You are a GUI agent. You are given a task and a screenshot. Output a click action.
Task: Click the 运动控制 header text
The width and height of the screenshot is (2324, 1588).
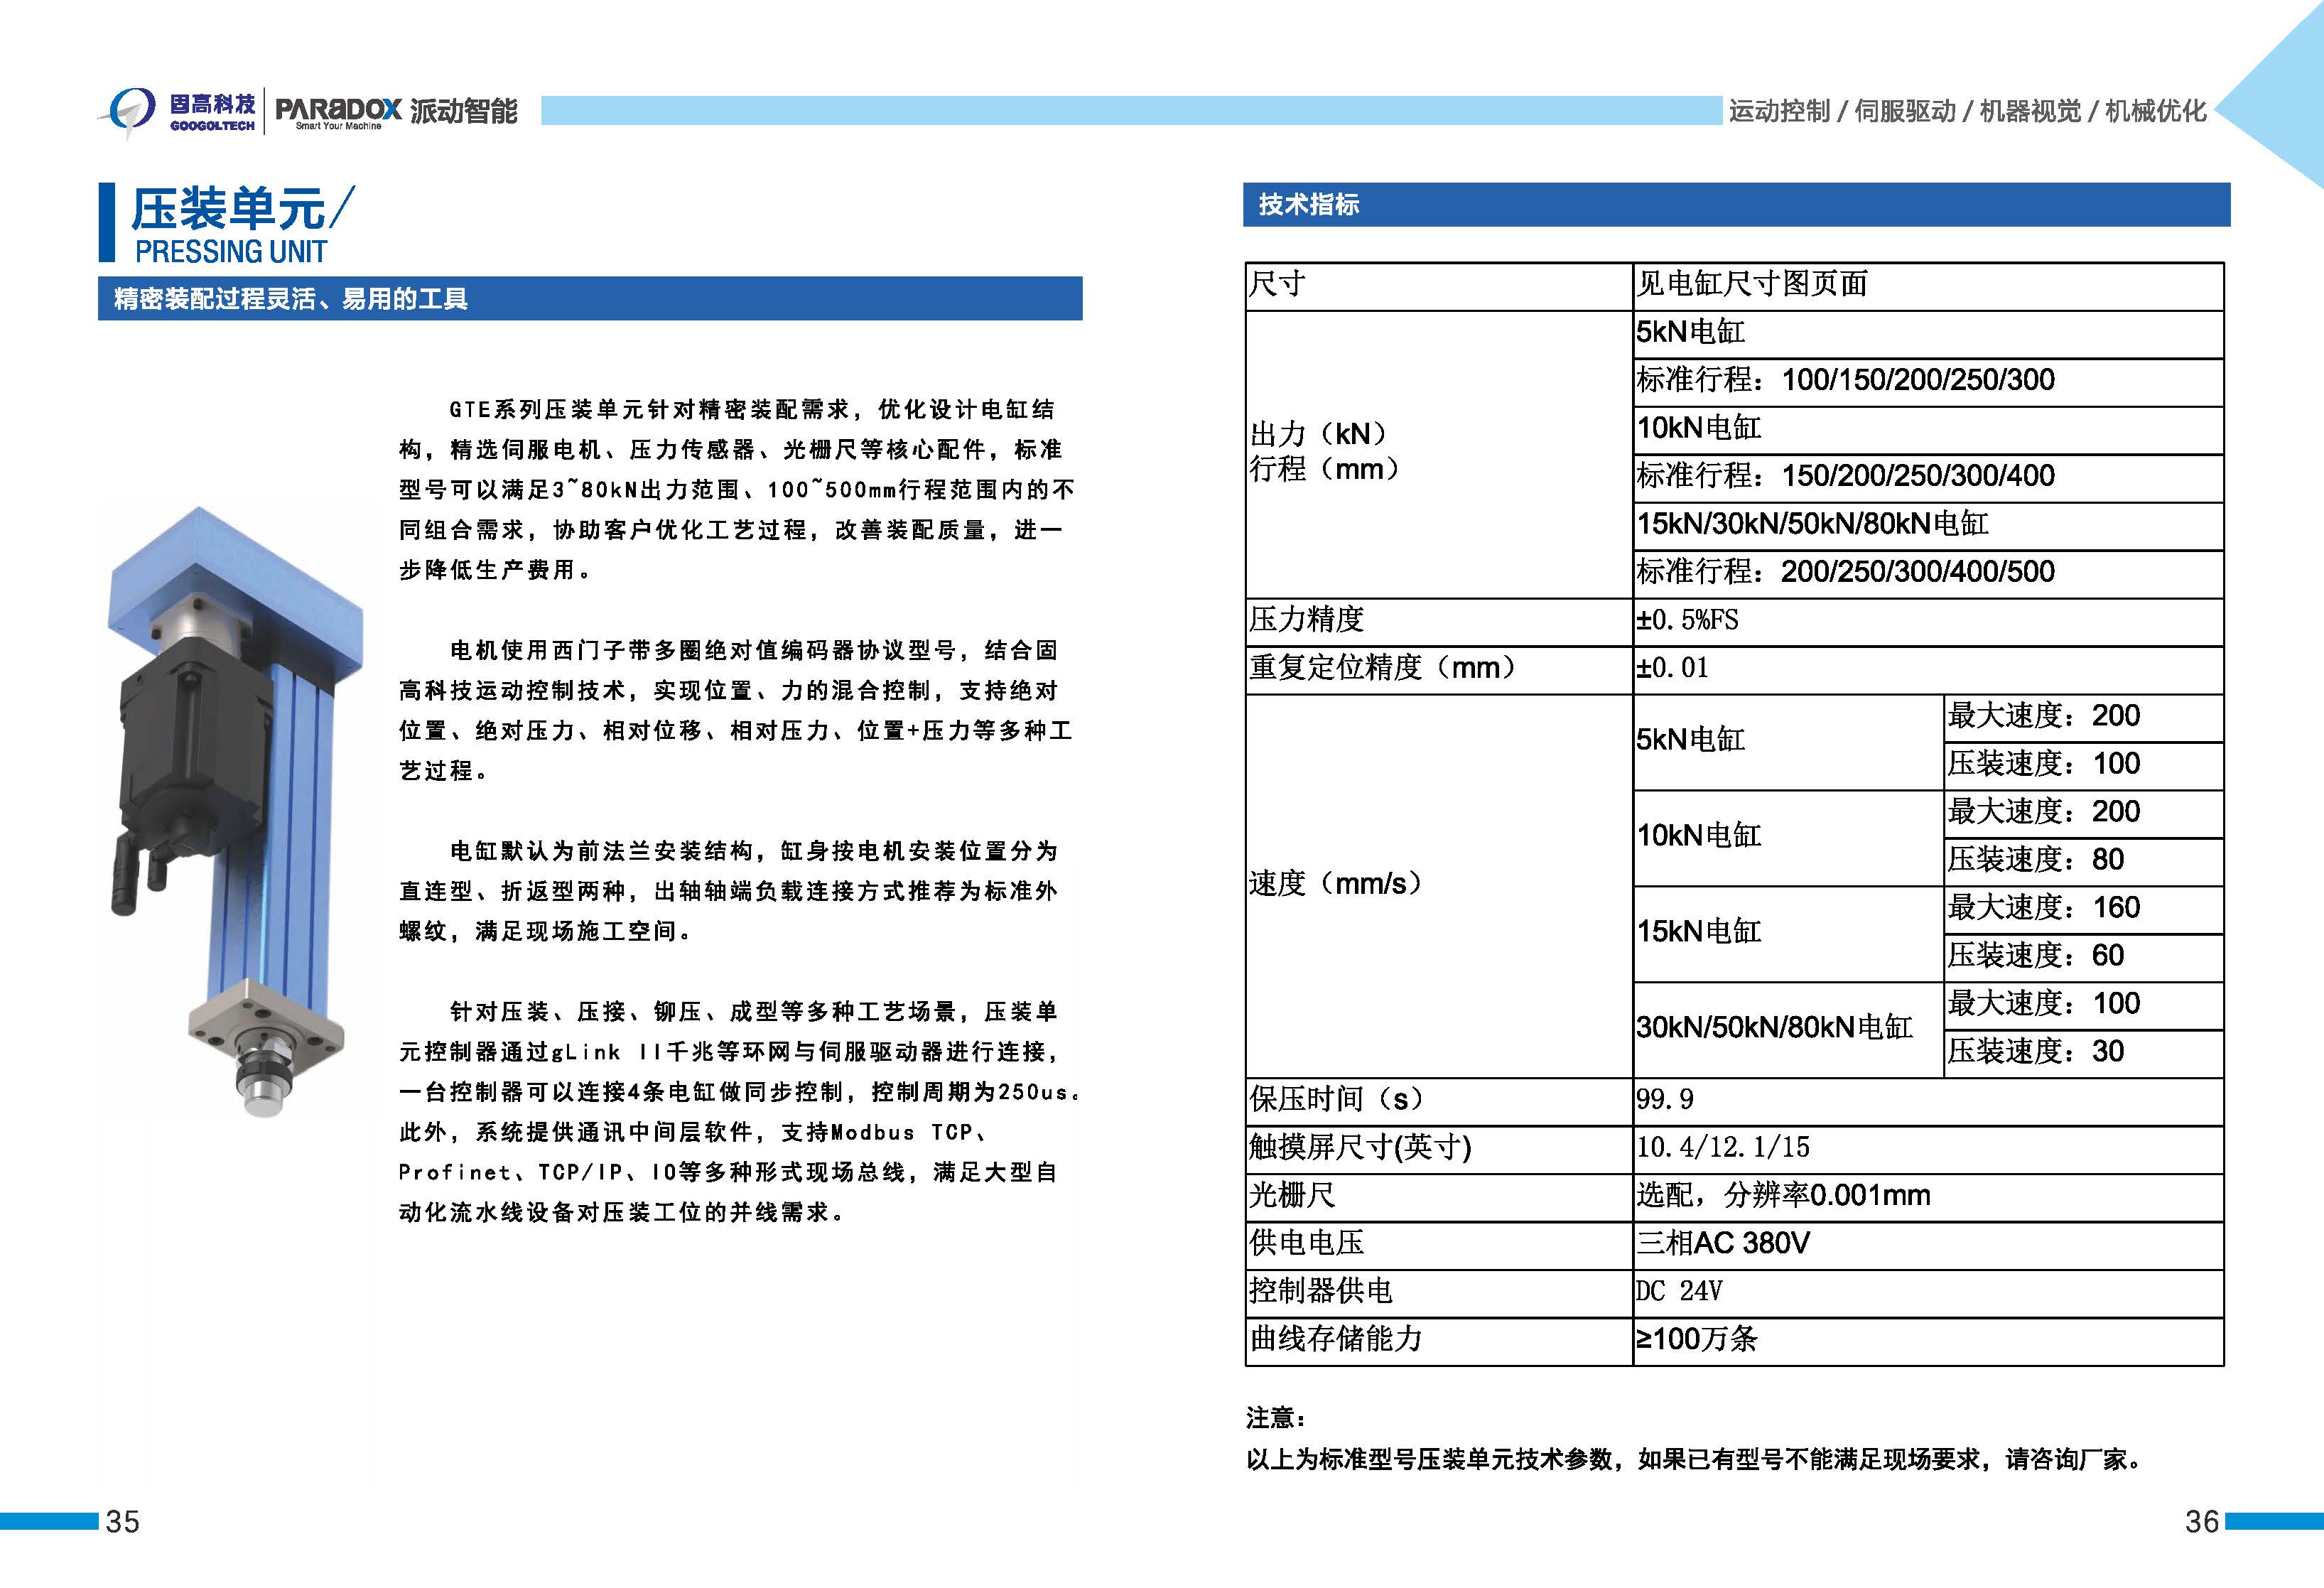coord(1779,111)
